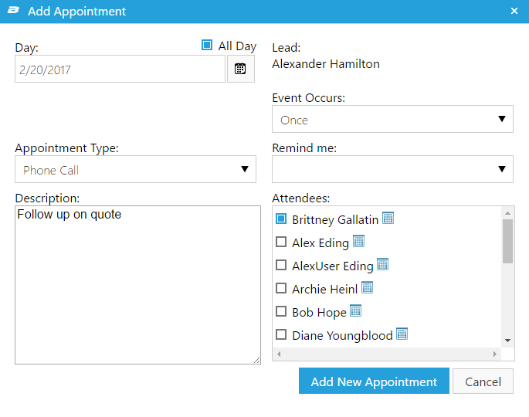Focus the Day date input field
The image size is (529, 417).
(120, 69)
